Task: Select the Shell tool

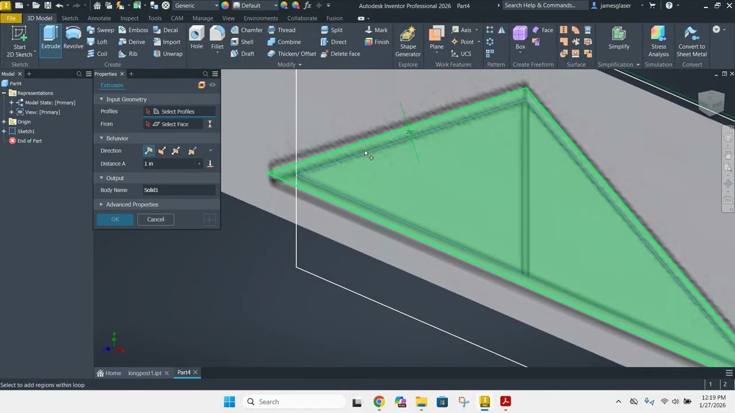Action: (x=242, y=42)
